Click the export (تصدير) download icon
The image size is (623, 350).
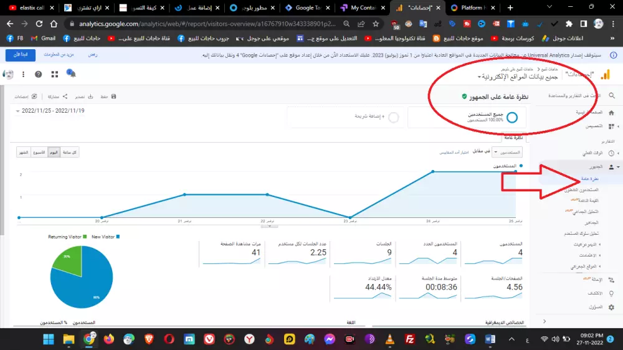click(x=90, y=97)
